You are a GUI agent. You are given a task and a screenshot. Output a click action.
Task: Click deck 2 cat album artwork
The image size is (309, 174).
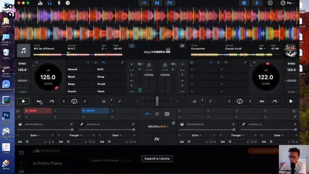point(290,50)
